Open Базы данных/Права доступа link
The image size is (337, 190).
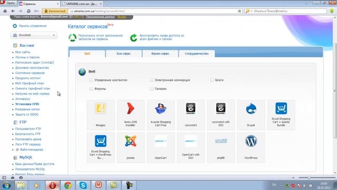tap(35, 164)
